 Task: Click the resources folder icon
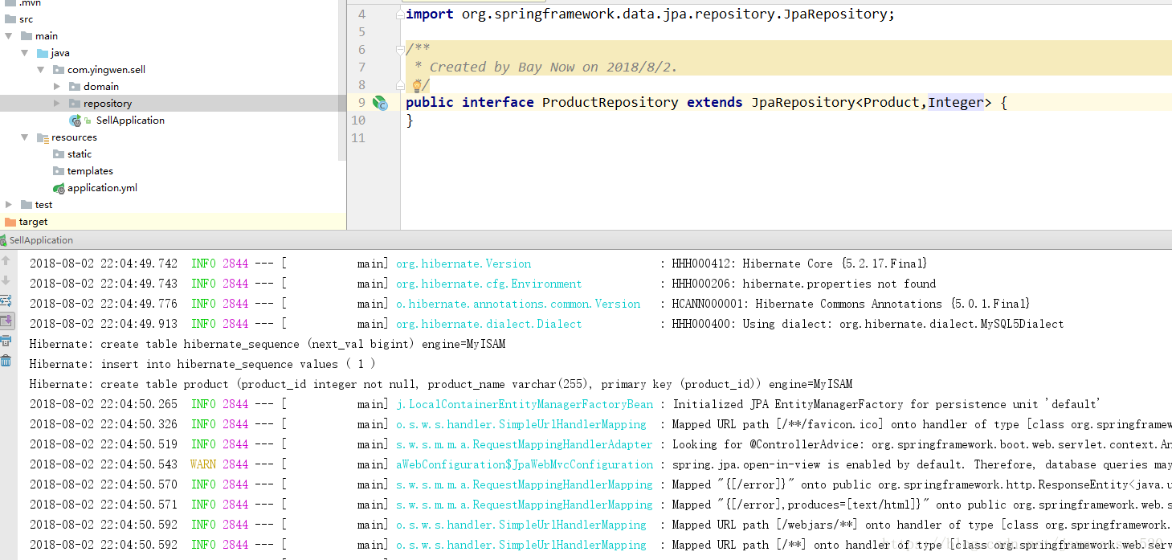43,137
